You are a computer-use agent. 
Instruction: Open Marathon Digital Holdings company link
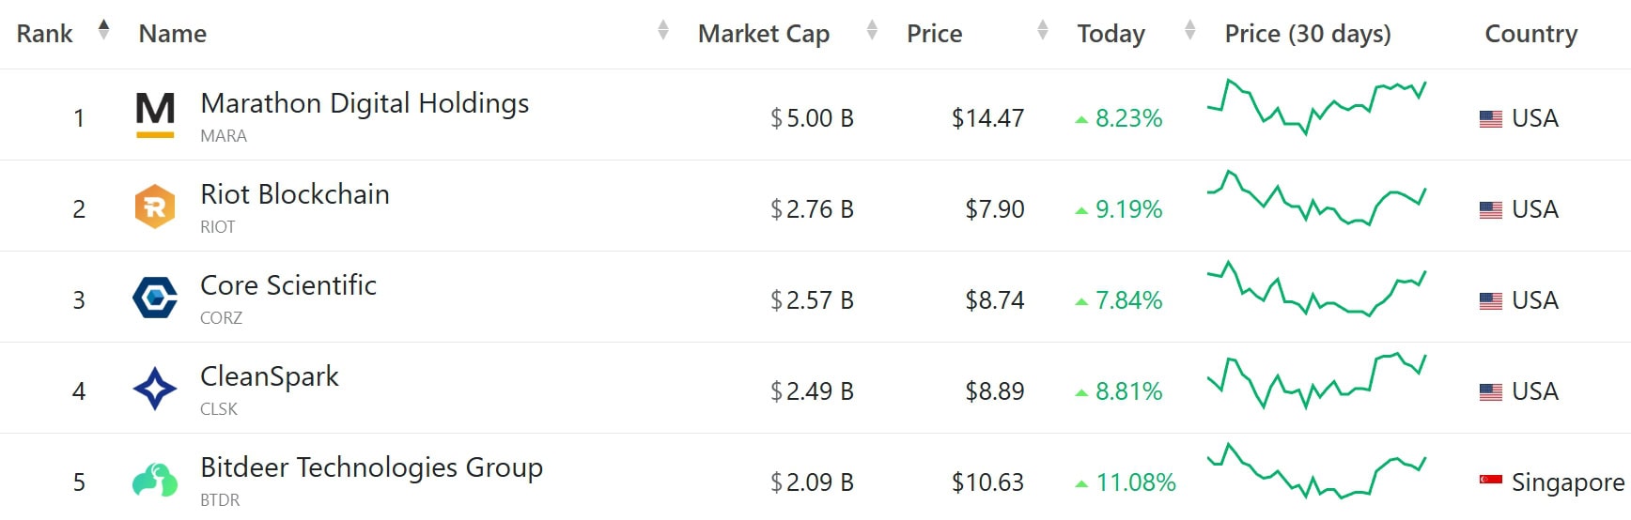365,103
